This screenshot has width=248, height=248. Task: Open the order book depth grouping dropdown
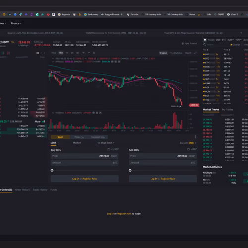(x=39, y=53)
